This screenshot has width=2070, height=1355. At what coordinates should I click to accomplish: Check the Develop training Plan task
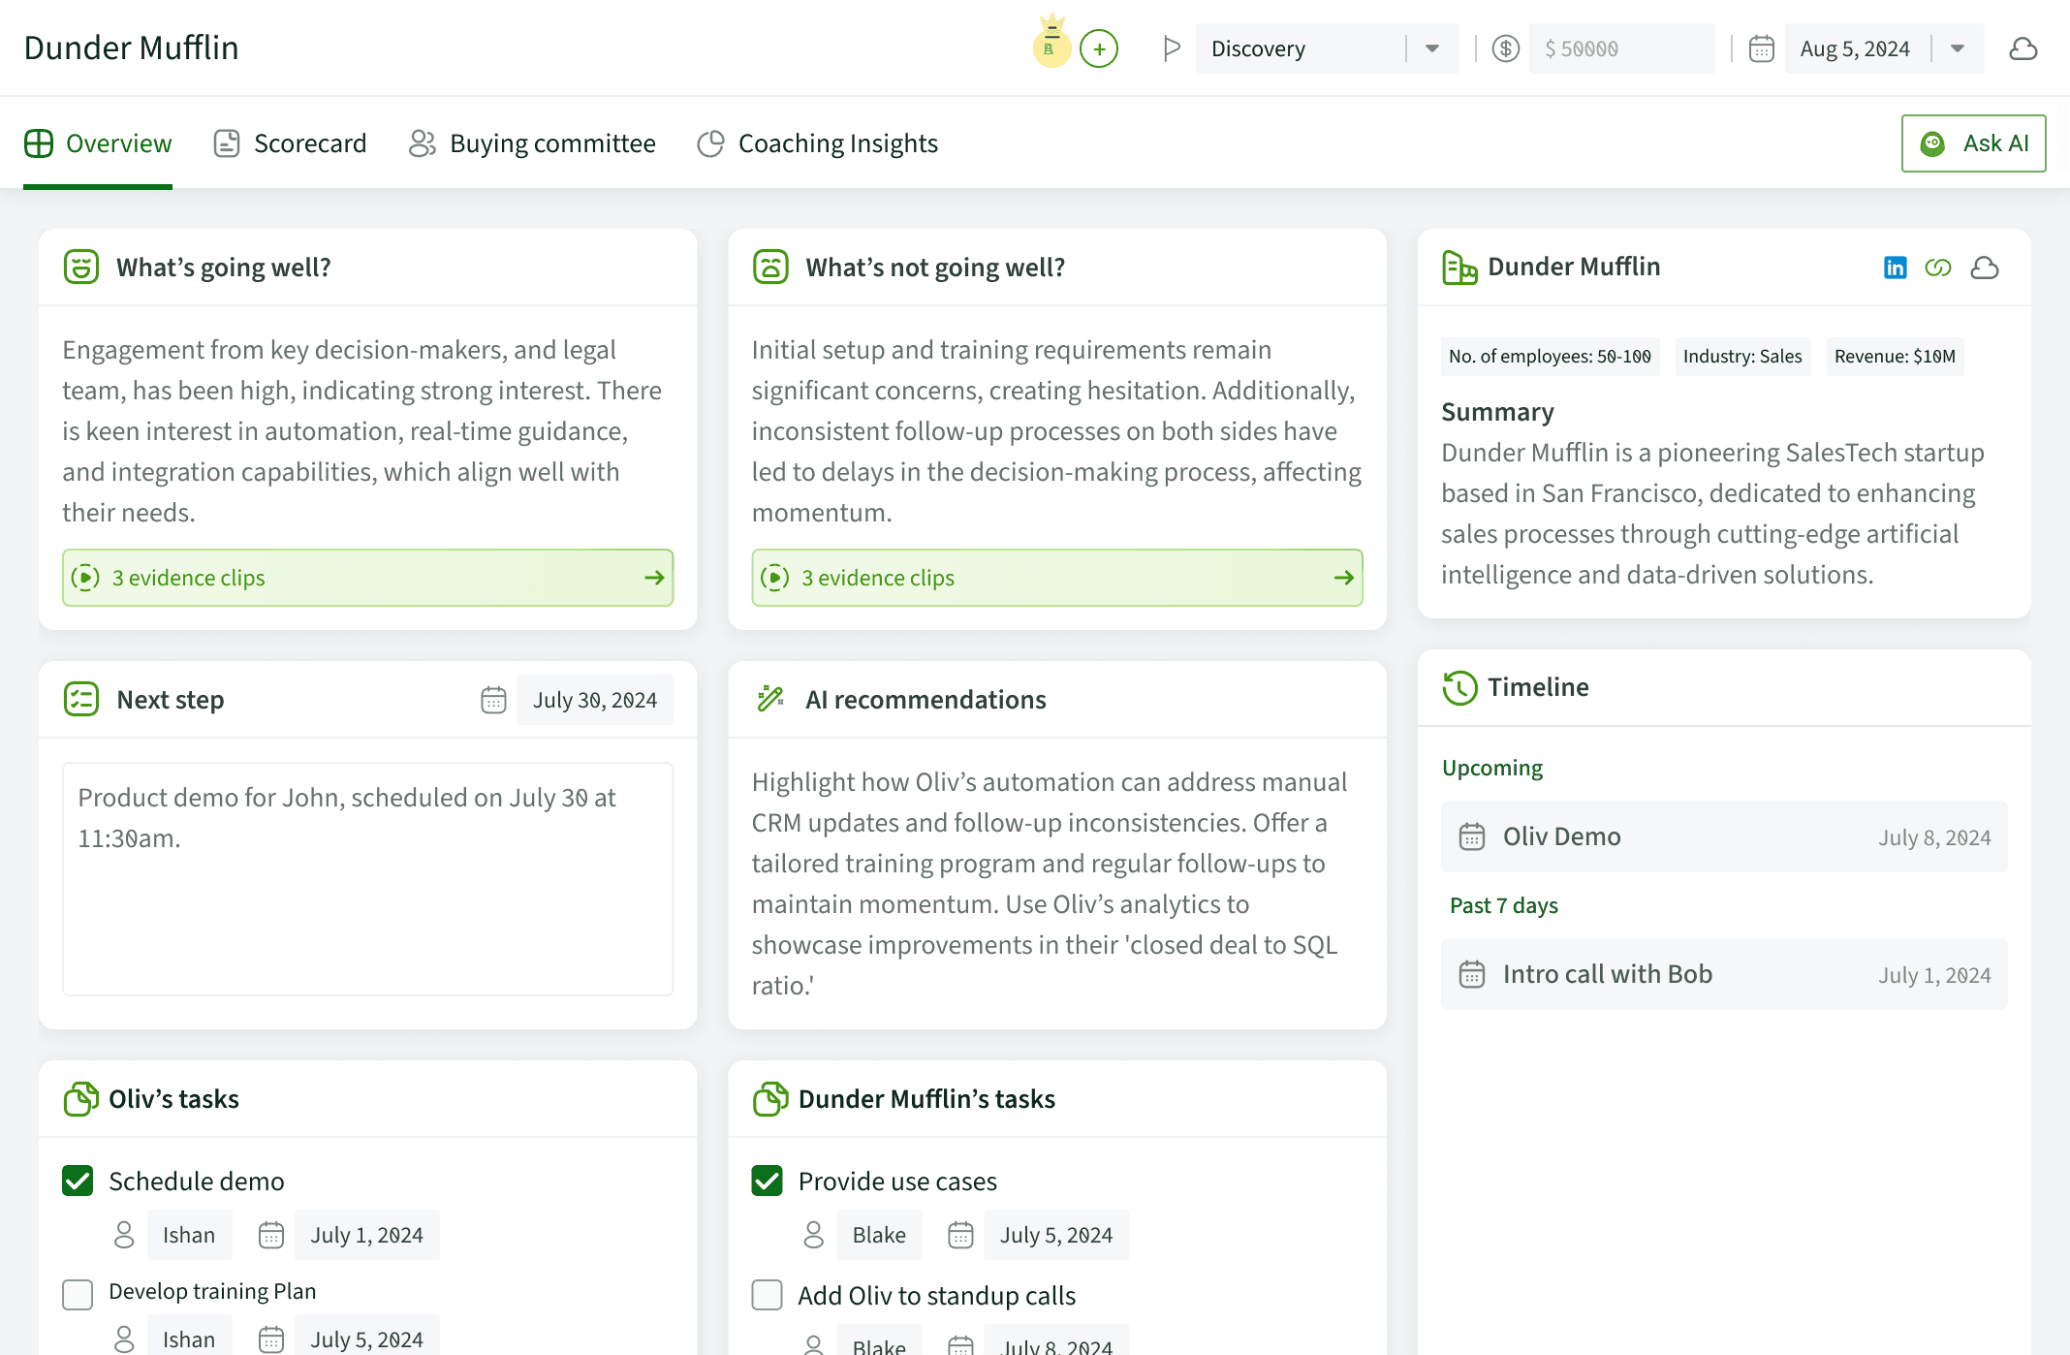point(78,1293)
